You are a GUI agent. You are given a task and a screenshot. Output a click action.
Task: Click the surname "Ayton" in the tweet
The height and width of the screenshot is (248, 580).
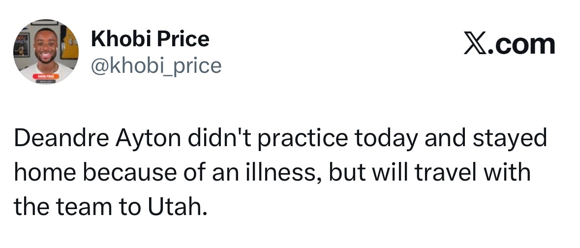(x=148, y=139)
